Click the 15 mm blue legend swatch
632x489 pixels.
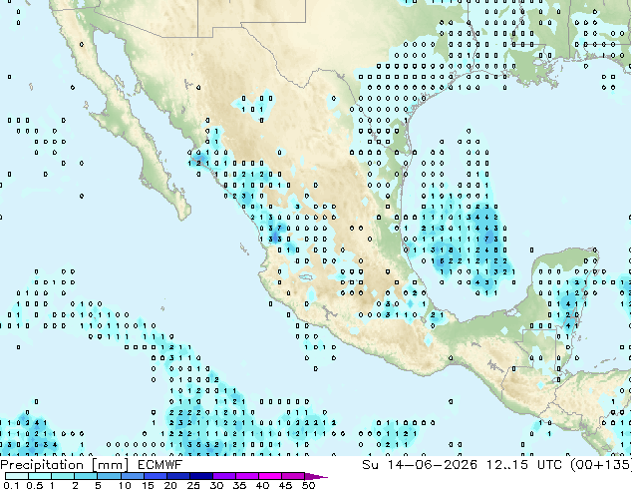pyautogui.click(x=155, y=476)
